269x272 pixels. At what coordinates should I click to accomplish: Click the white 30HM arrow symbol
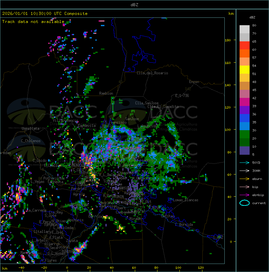tap(244, 171)
